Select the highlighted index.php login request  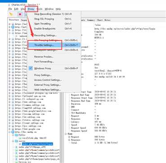37,144
